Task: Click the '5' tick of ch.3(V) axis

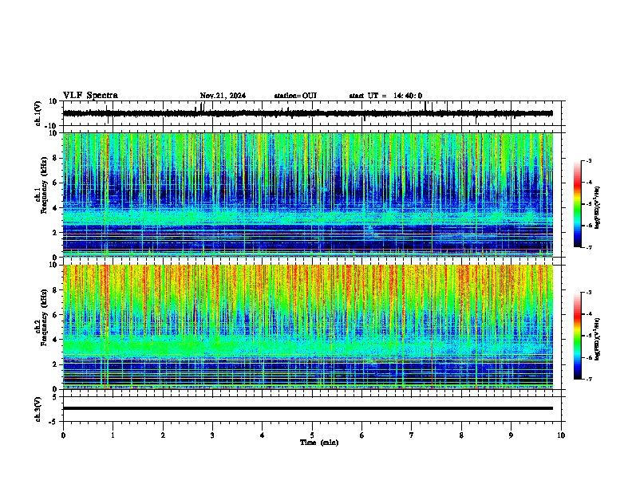Action: [x=55, y=397]
